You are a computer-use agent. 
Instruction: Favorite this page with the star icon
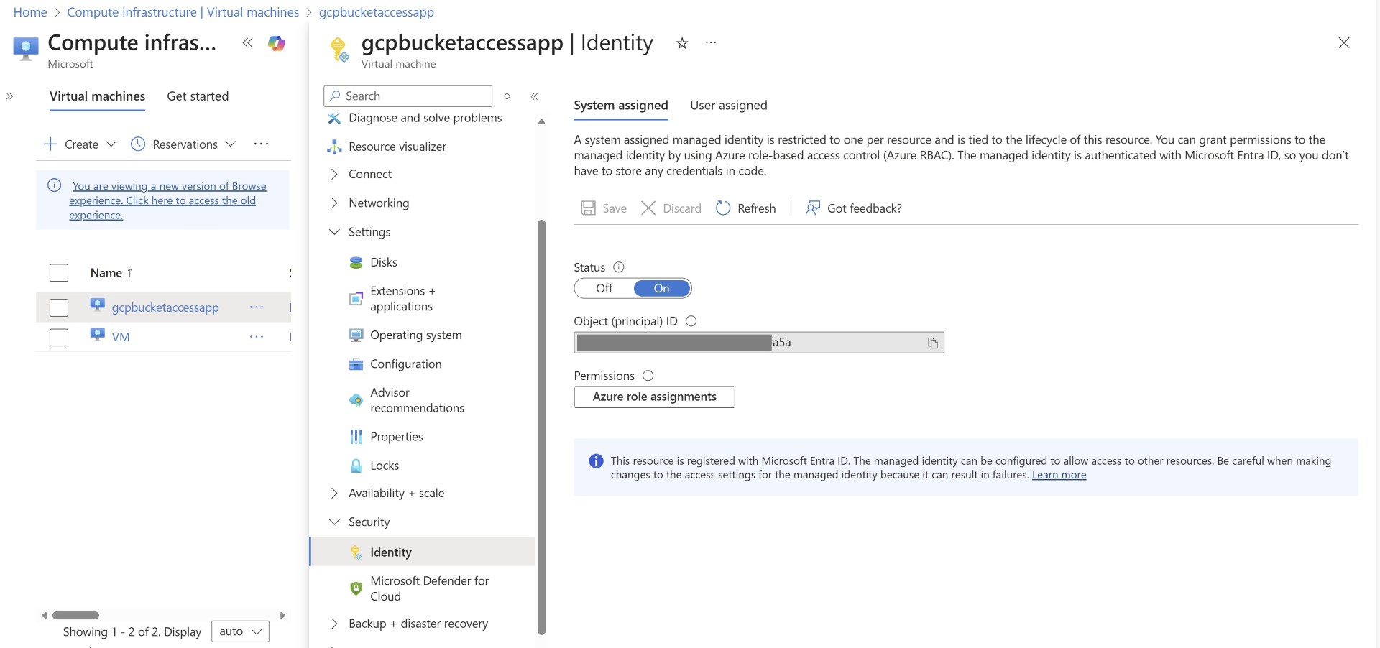click(x=682, y=43)
